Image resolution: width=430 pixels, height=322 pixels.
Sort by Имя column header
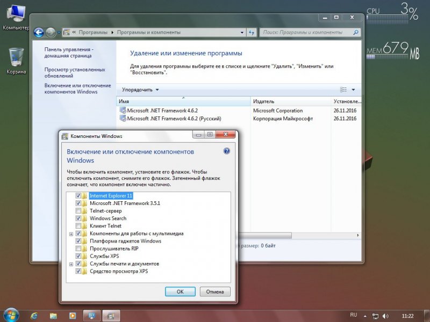[x=183, y=101]
